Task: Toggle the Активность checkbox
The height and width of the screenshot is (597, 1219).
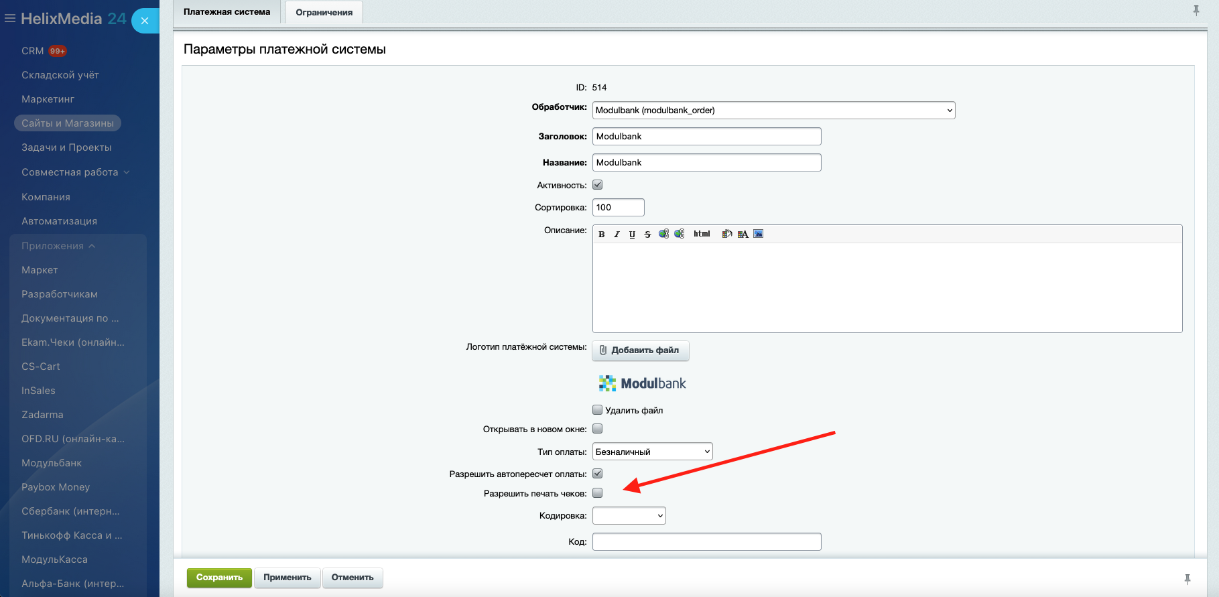Action: pyautogui.click(x=598, y=185)
